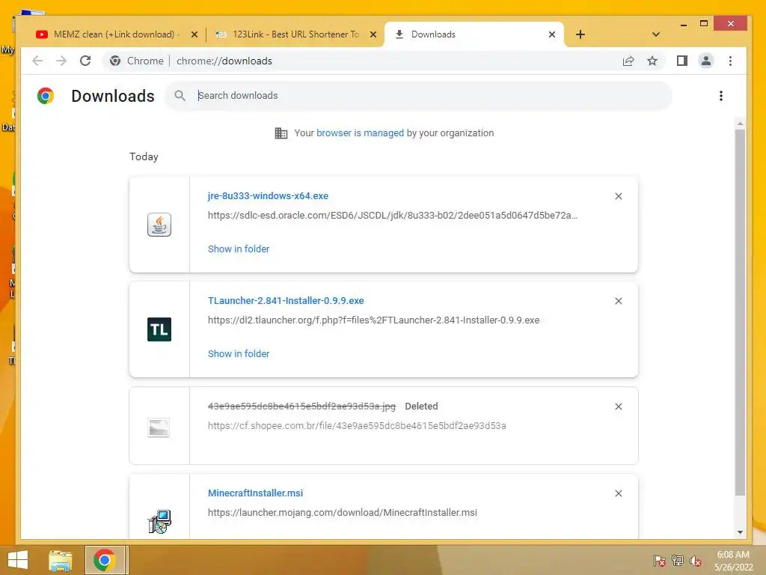Open the taskbar clock showing 6:08 AM
Image resolution: width=766 pixels, height=575 pixels.
click(x=733, y=561)
